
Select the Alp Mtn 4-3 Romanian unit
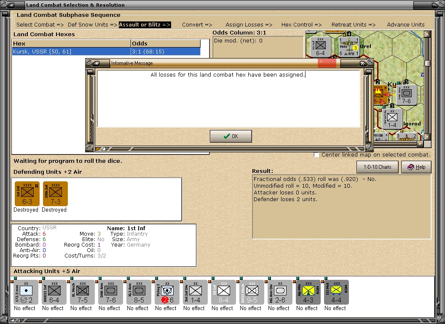[308, 292]
